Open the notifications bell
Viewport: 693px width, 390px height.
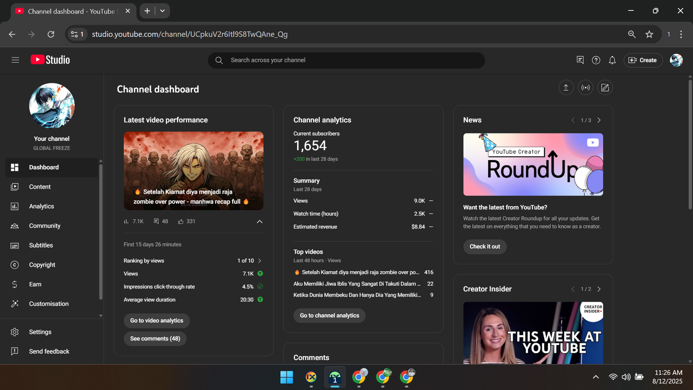point(612,60)
